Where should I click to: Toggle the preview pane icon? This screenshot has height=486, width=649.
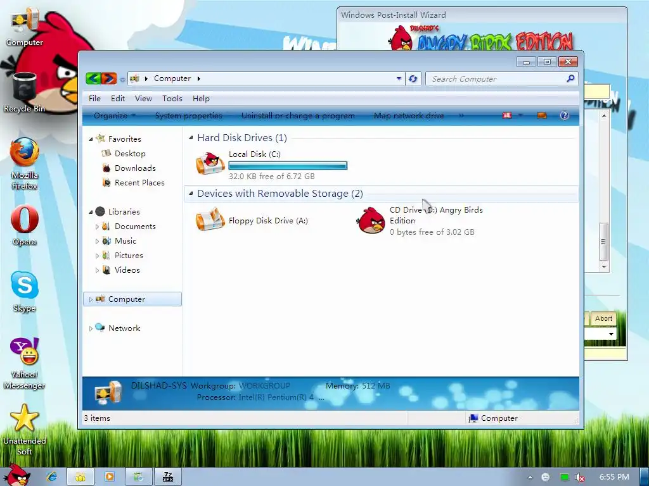click(x=542, y=115)
